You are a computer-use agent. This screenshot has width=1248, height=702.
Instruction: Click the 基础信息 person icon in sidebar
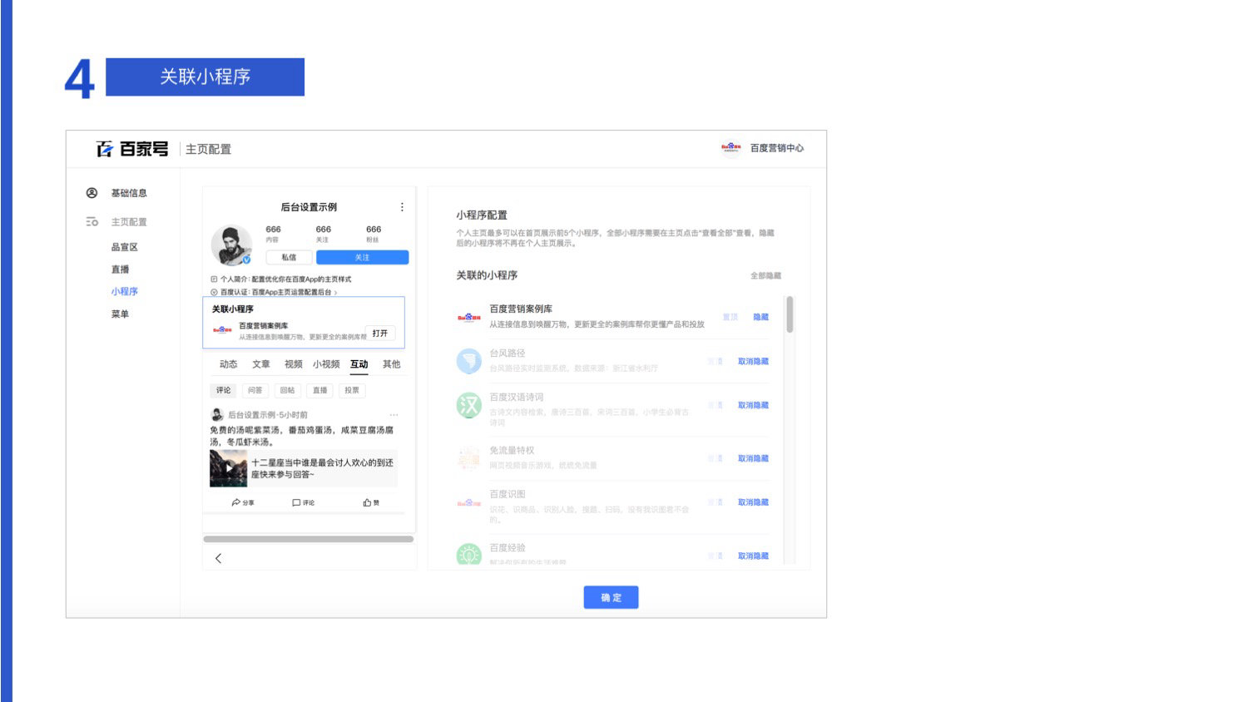click(92, 193)
